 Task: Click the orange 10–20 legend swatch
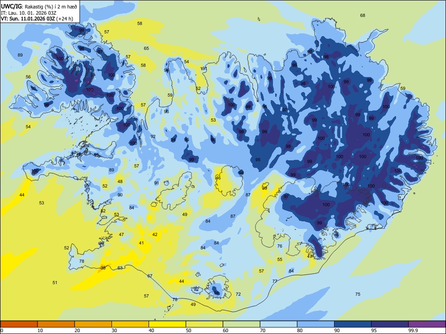pyautogui.click(x=56, y=324)
